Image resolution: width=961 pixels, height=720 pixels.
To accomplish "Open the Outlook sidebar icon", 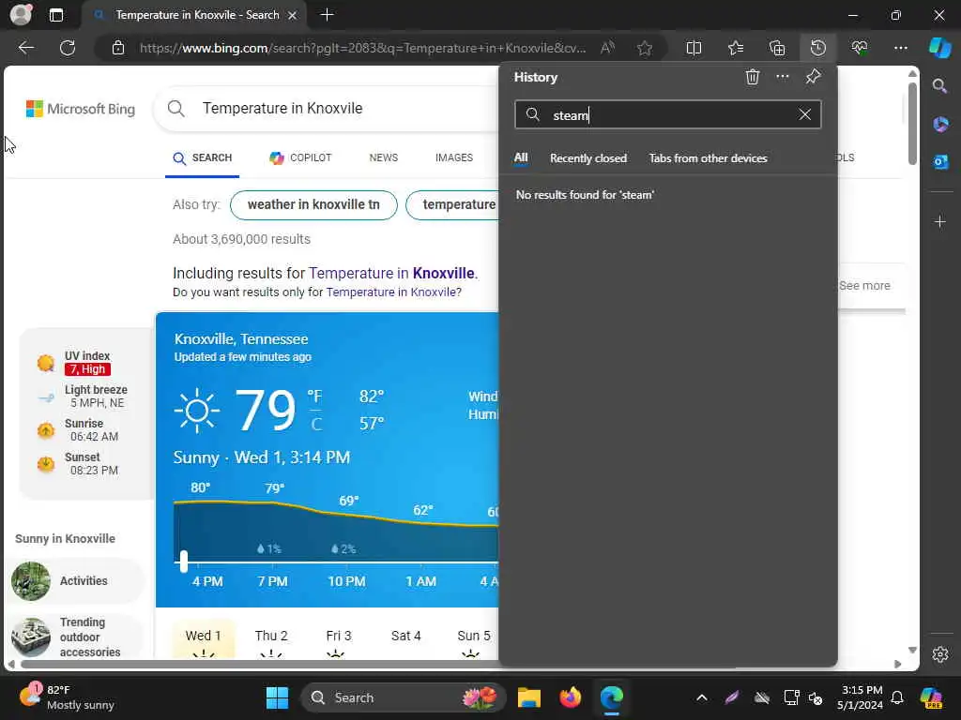I will pos(940,161).
